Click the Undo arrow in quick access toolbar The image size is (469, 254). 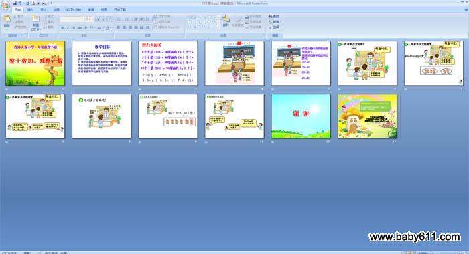20,3
